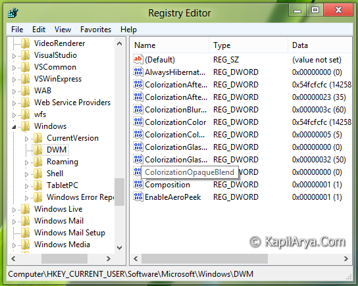358x286 pixels.
Task: Click the wfs folder icon
Action: coord(26,114)
